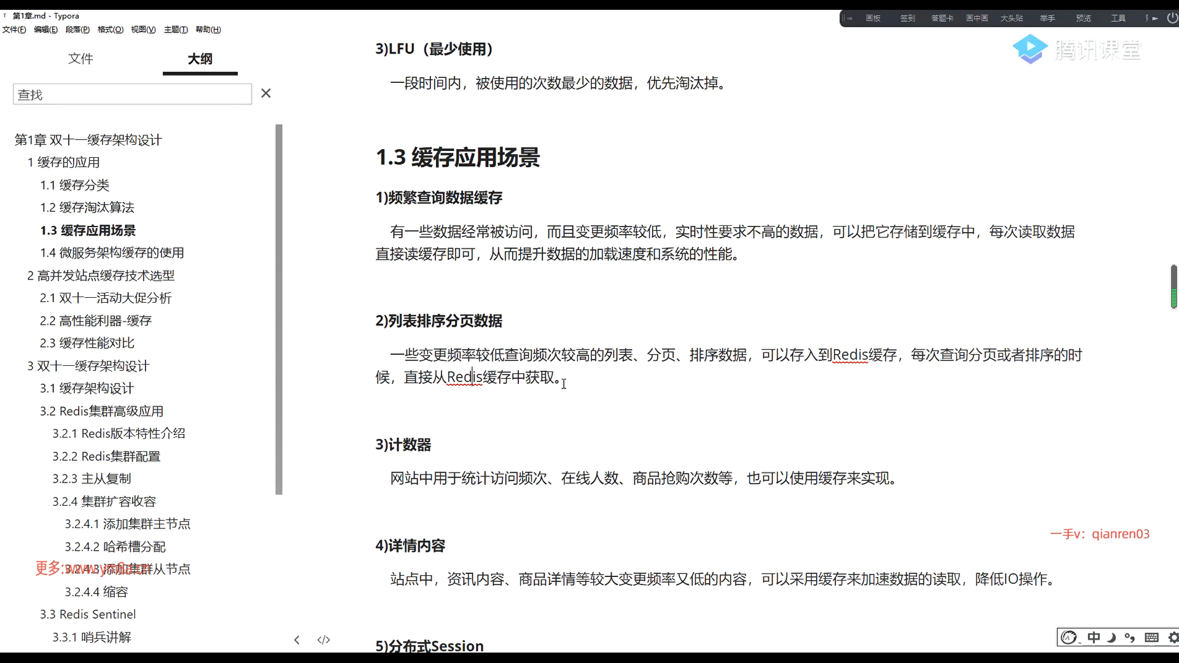Switch to 文件 sidebar tab
Screen dimensions: 1179x663
click(80, 58)
